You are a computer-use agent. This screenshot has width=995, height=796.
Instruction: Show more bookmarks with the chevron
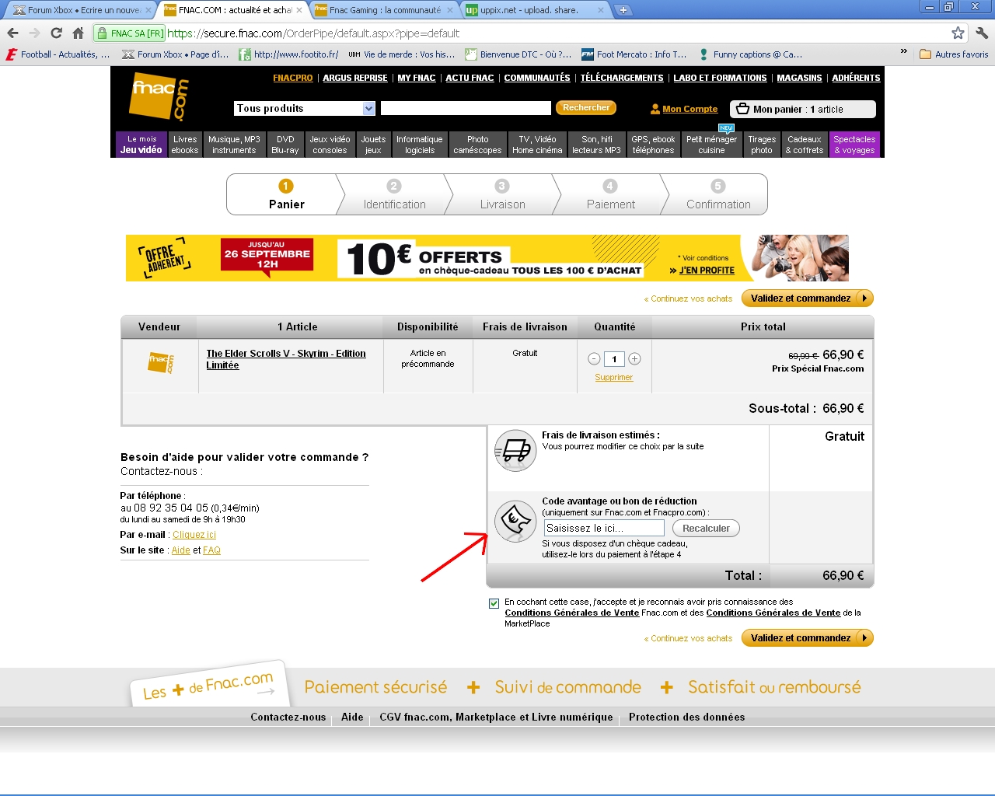[x=903, y=51]
